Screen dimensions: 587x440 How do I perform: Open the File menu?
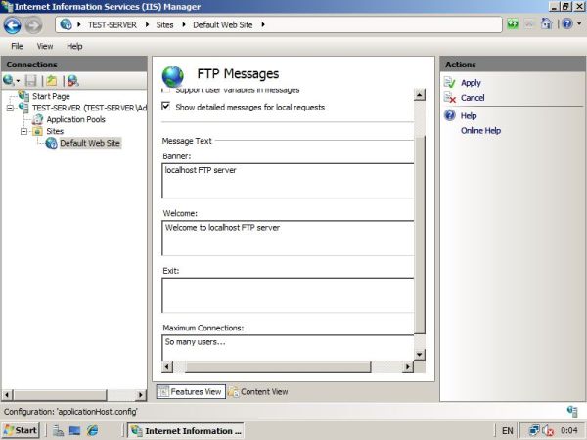point(17,46)
